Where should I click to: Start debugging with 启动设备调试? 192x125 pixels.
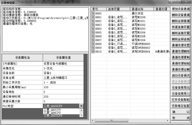(181, 75)
